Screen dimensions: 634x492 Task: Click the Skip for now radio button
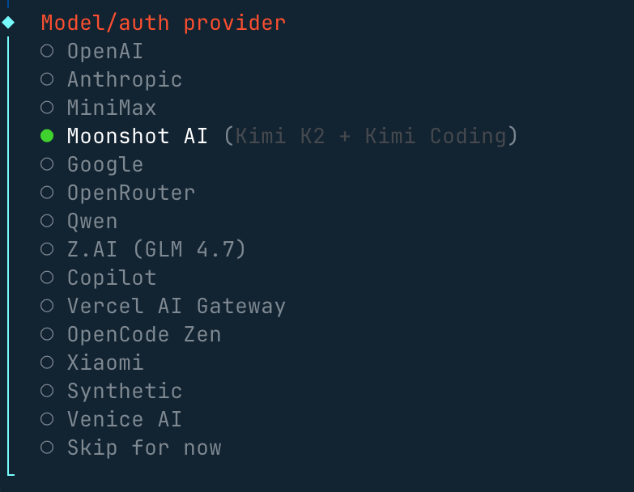click(47, 447)
